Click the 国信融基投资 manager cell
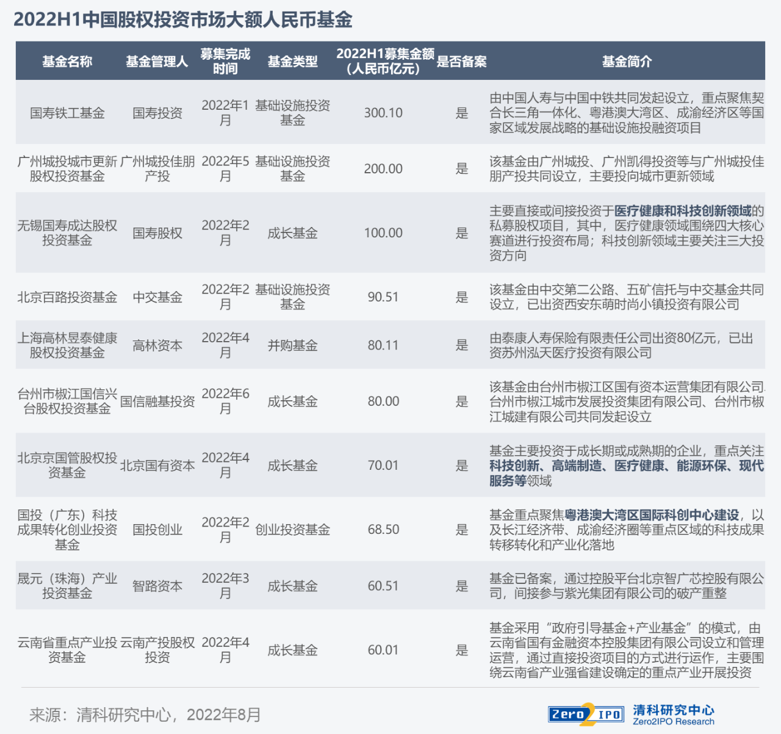Image resolution: width=781 pixels, height=734 pixels. (157, 401)
